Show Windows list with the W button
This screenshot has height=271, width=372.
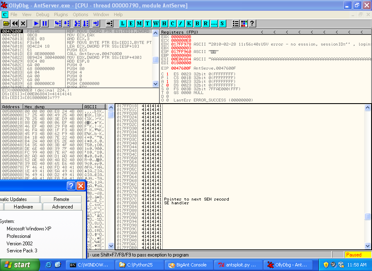(156, 24)
